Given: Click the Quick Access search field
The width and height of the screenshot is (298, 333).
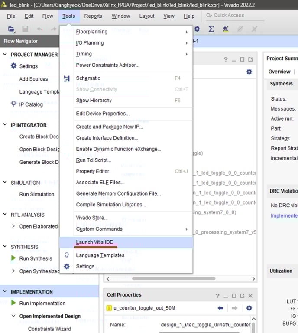Looking at the screenshot, I should coord(235,16).
